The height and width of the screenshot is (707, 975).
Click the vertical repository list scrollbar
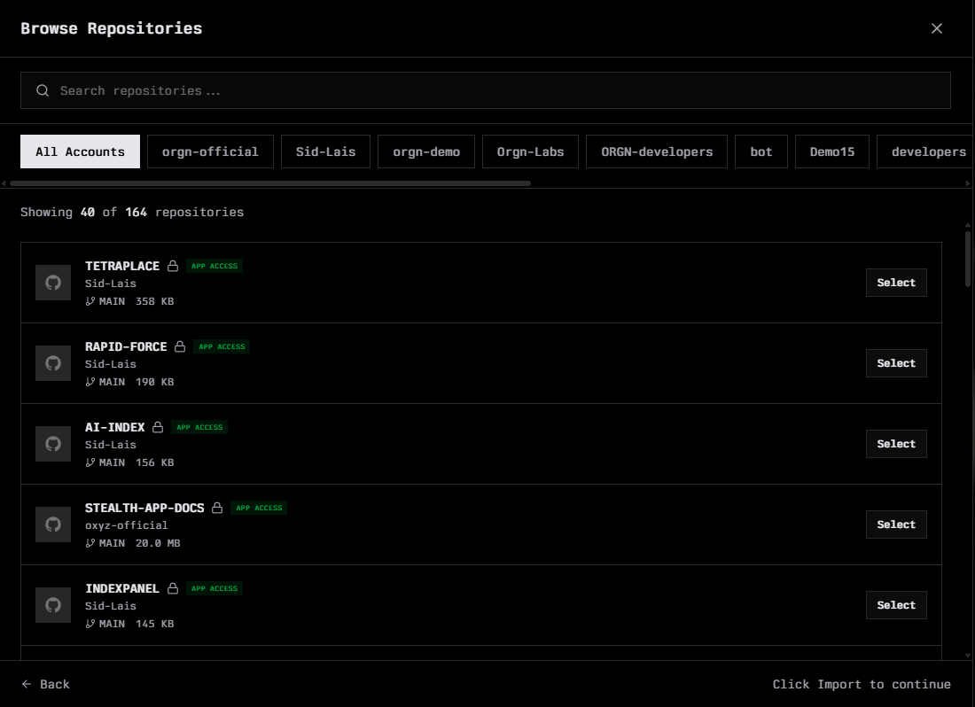tap(968, 259)
